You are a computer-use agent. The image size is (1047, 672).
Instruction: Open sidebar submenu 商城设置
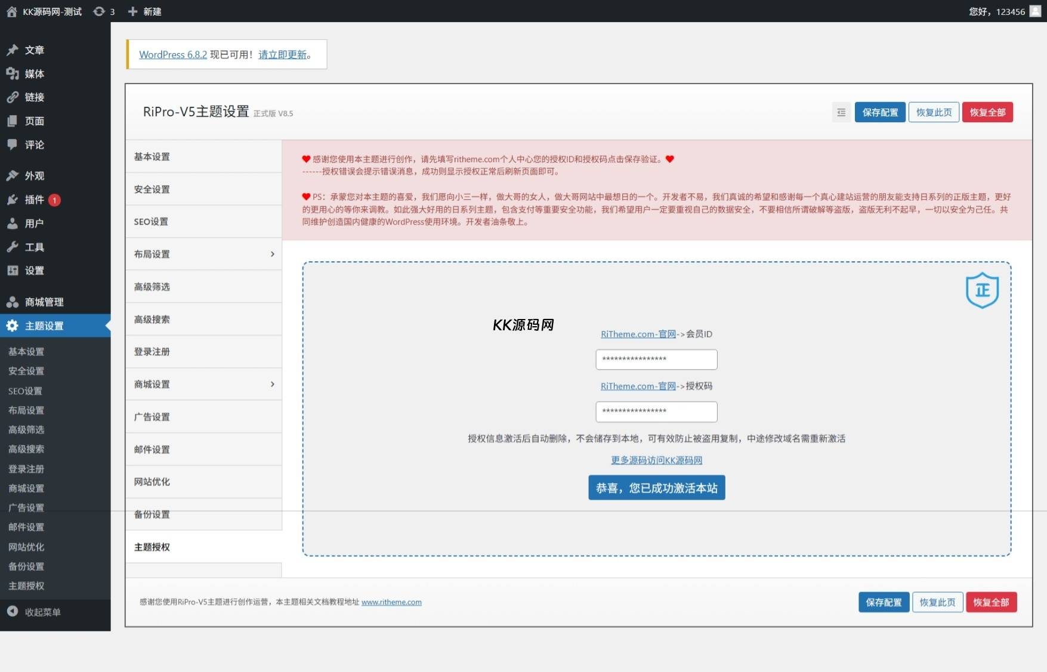pos(26,488)
